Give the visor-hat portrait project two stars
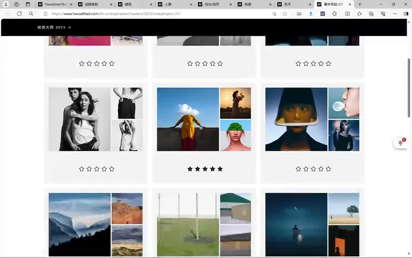 pyautogui.click(x=306, y=169)
